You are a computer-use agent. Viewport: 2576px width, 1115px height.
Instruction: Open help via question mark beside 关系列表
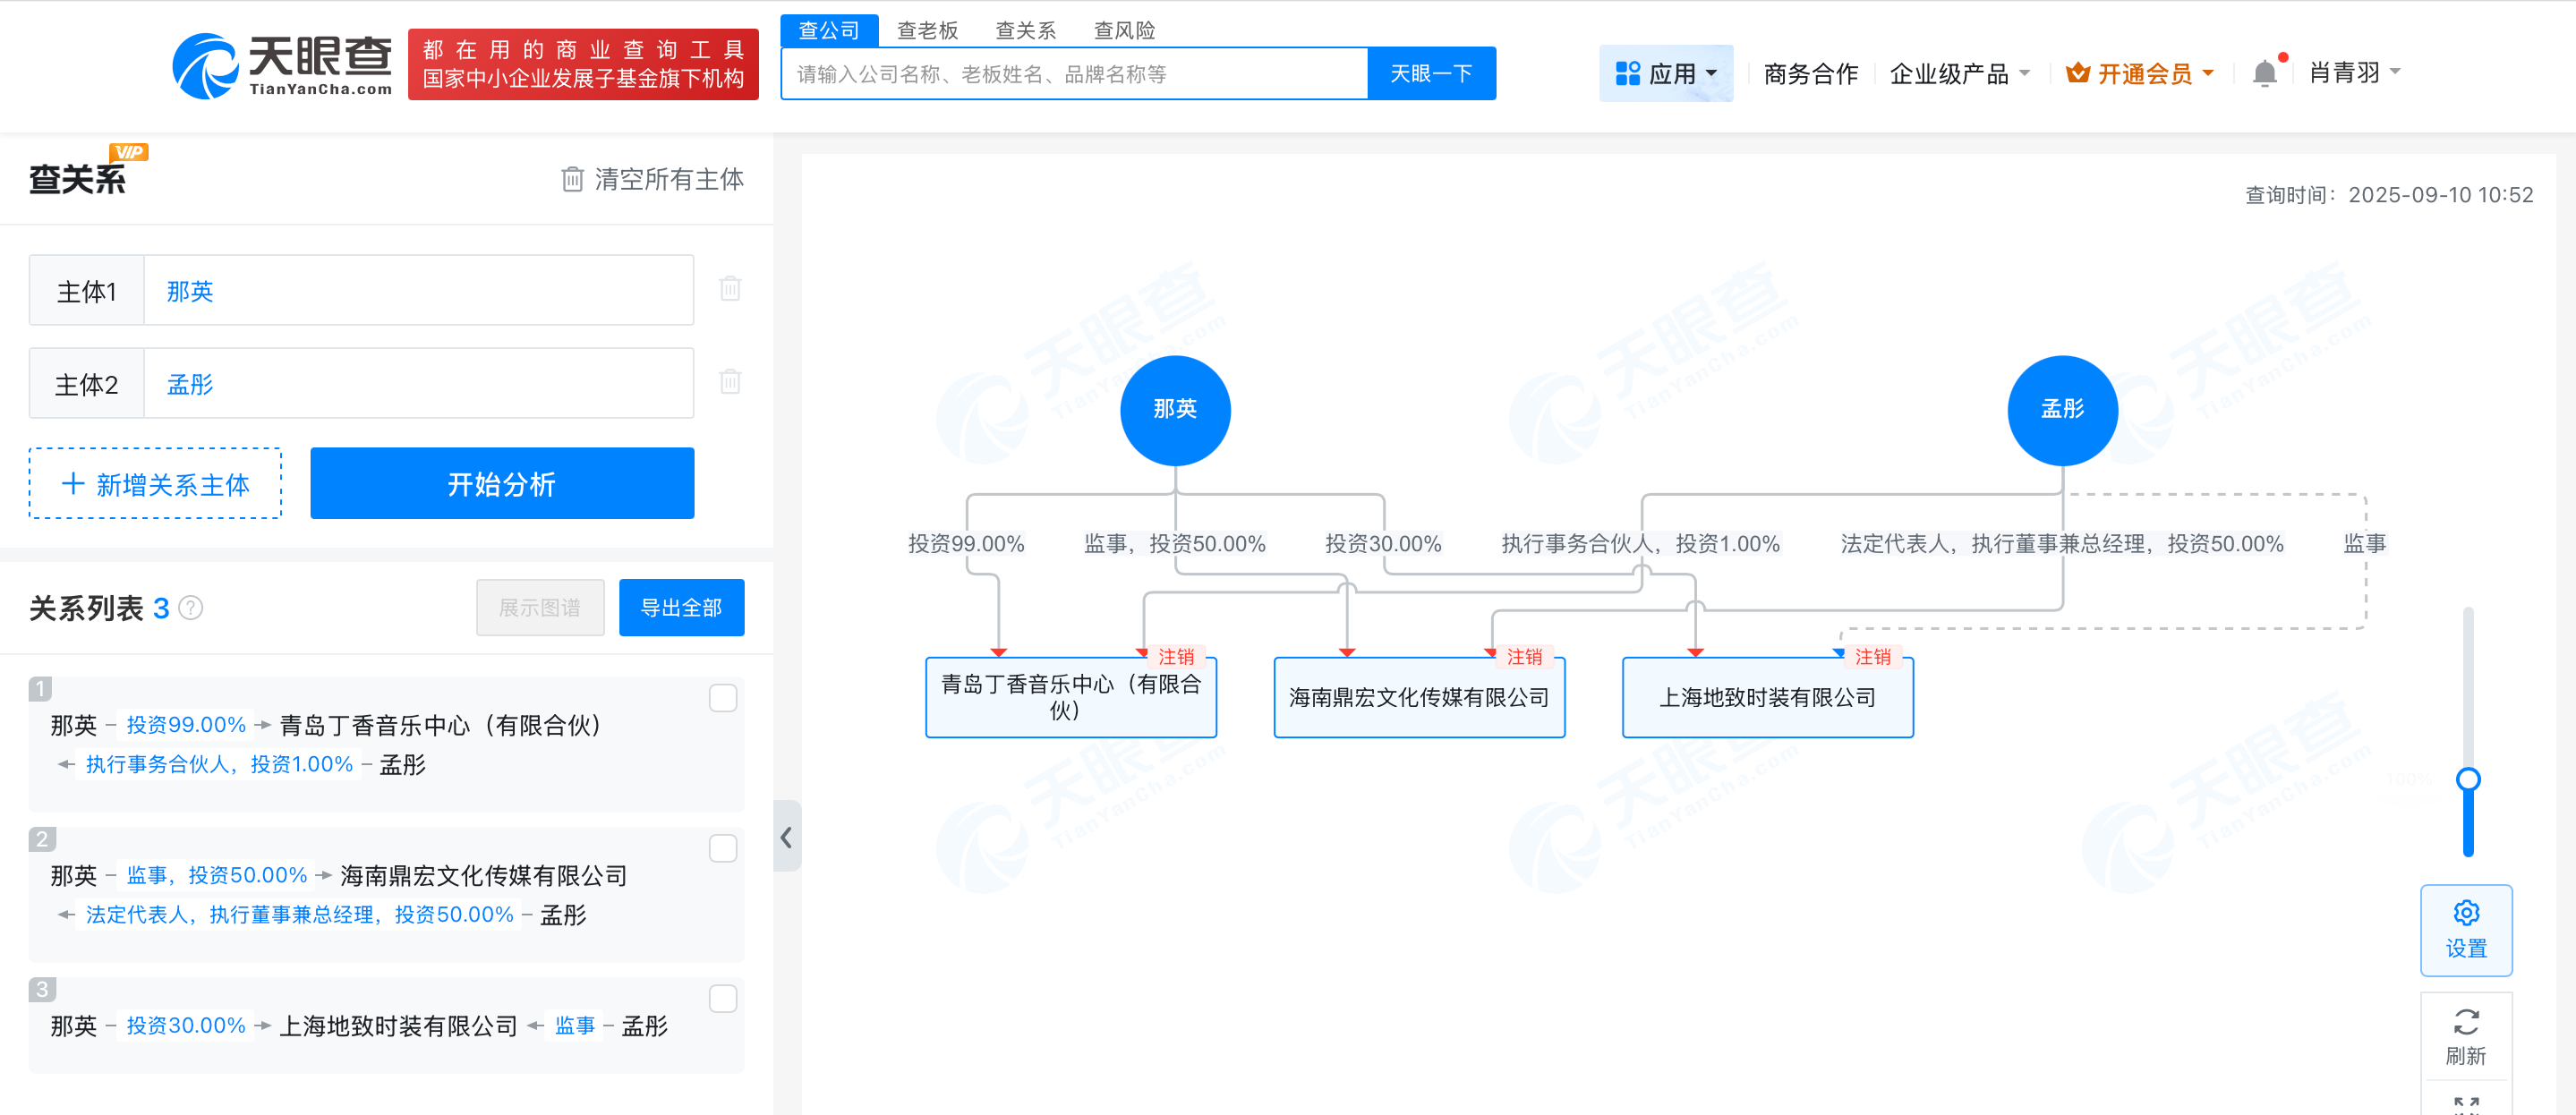click(191, 608)
